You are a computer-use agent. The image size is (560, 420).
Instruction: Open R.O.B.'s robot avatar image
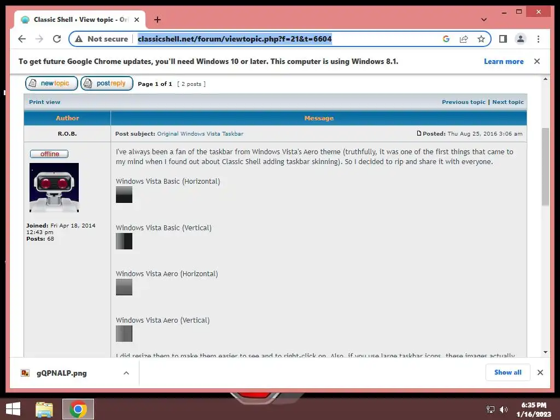54,188
